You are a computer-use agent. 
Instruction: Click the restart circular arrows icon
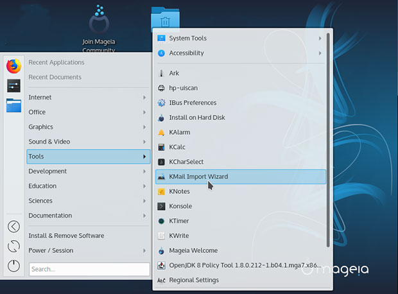point(13,246)
